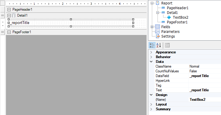Select Detail1 in the explorer tree
Image resolution: width=221 pixels, height=115 pixels.
point(172,13)
